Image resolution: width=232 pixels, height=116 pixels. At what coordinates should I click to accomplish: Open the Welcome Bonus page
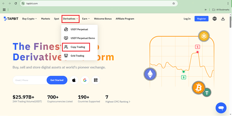[103, 19]
